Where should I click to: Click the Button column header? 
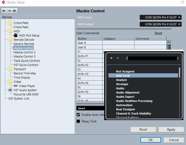(x=89, y=39)
